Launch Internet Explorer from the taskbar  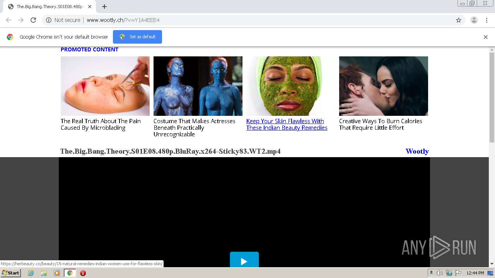point(31,273)
